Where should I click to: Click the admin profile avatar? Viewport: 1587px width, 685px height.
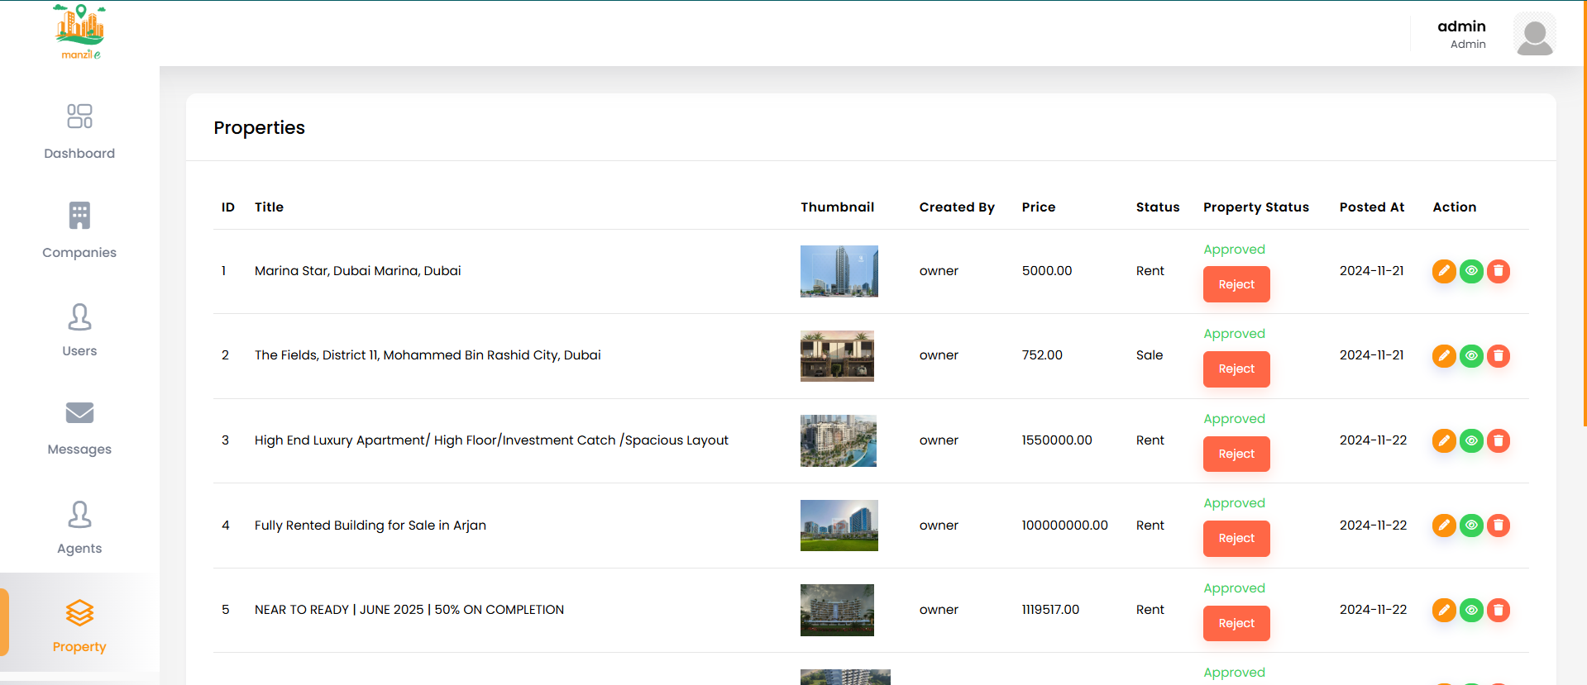(x=1534, y=34)
